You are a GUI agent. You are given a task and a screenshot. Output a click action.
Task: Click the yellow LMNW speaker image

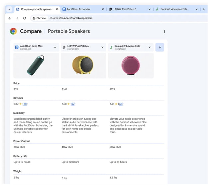pyautogui.click(x=83, y=65)
